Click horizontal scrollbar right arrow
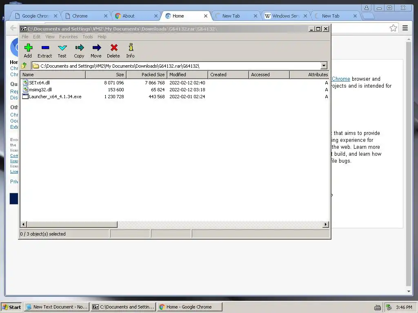This screenshot has height=313, width=418. click(x=325, y=225)
